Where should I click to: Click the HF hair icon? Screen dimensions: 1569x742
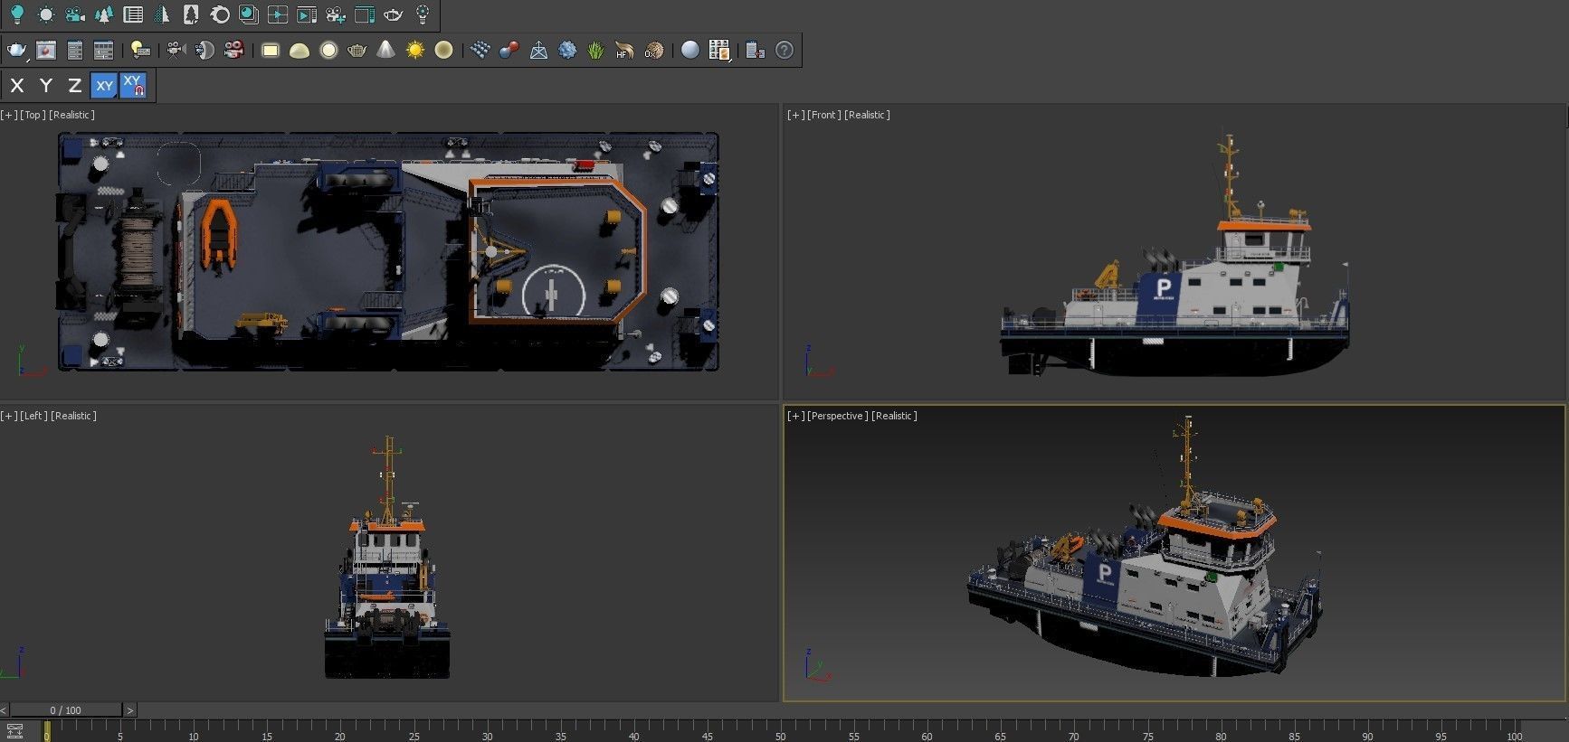pos(625,51)
